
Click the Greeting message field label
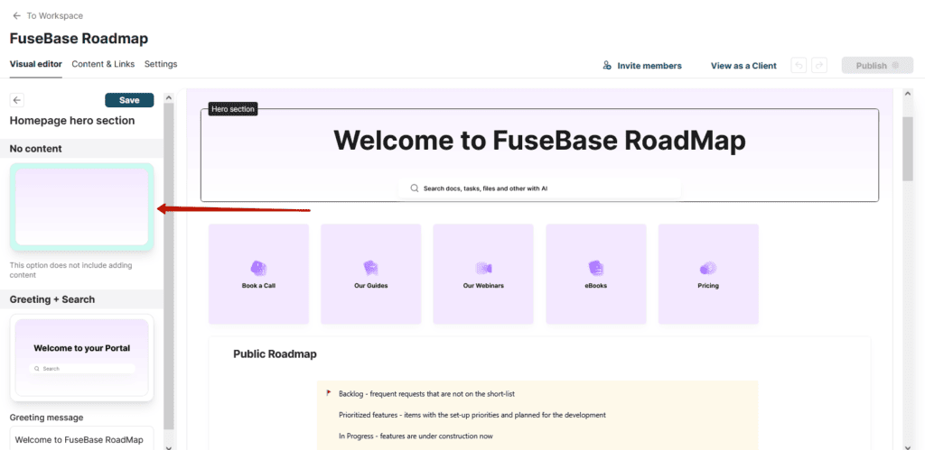point(47,418)
